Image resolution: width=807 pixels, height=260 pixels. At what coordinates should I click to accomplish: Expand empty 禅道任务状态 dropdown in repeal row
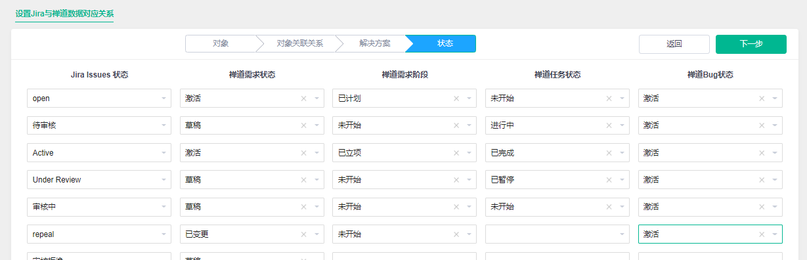tap(557, 234)
